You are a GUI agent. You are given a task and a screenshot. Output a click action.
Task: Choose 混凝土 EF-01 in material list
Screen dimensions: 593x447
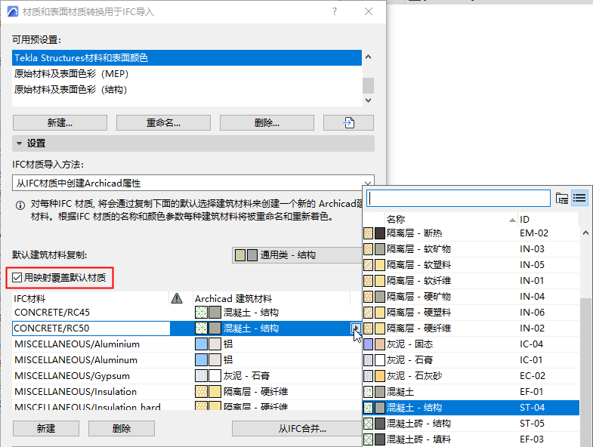click(x=471, y=392)
